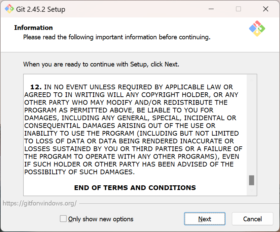Click the Git icon in the title bar
Screen dimensions: 280x232
pyautogui.click(x=9, y=9)
